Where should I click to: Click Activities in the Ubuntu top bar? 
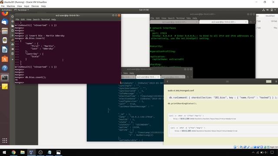coord(7,10)
